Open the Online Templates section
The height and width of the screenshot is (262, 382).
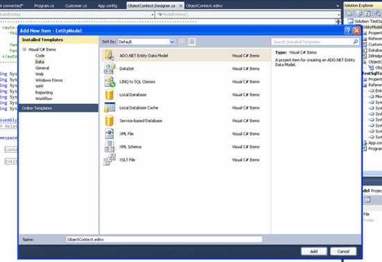58,108
